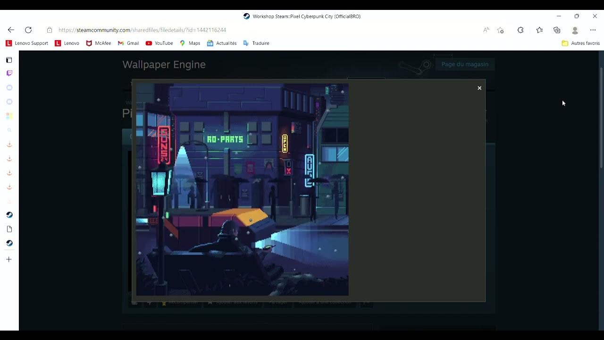Click the Page du magasin button

[x=465, y=64]
